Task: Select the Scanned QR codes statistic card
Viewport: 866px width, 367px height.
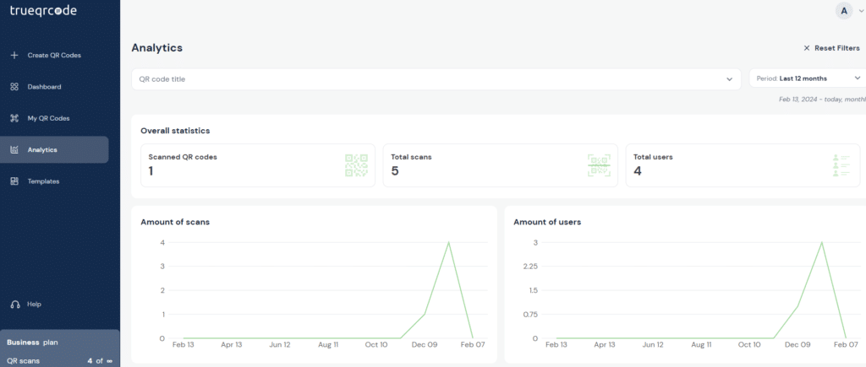Action: [258, 165]
